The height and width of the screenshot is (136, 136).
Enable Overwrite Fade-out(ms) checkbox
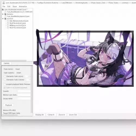tap(5, 80)
